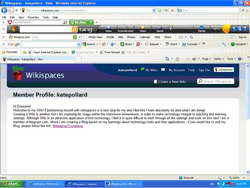Click the Refresh page icon
The image size is (250, 188).
166,10
